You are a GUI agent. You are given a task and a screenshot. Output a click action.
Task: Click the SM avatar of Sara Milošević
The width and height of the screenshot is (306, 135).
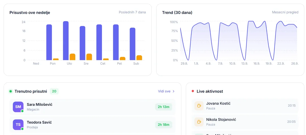pyautogui.click(x=18, y=107)
